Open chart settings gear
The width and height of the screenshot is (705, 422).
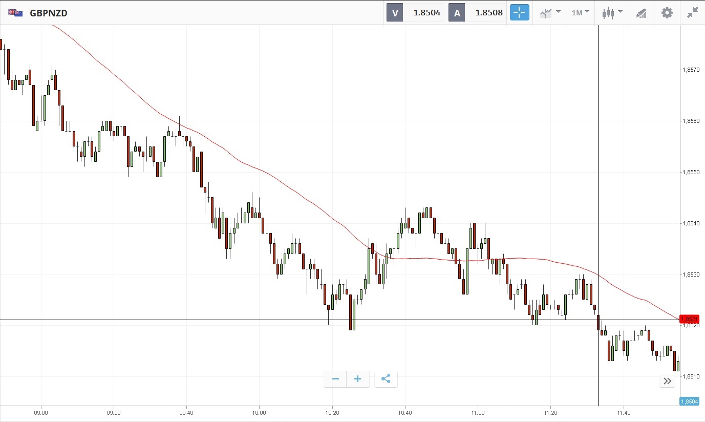pyautogui.click(x=667, y=13)
